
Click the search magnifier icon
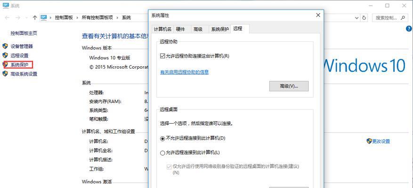click(x=403, y=17)
